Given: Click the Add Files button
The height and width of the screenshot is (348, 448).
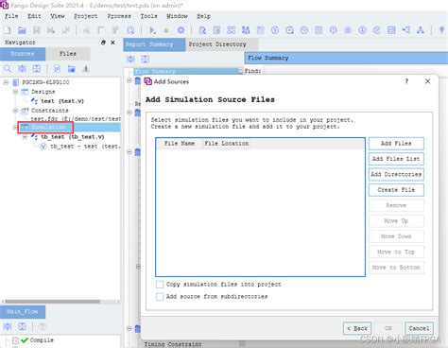Looking at the screenshot, I should pos(396,144).
